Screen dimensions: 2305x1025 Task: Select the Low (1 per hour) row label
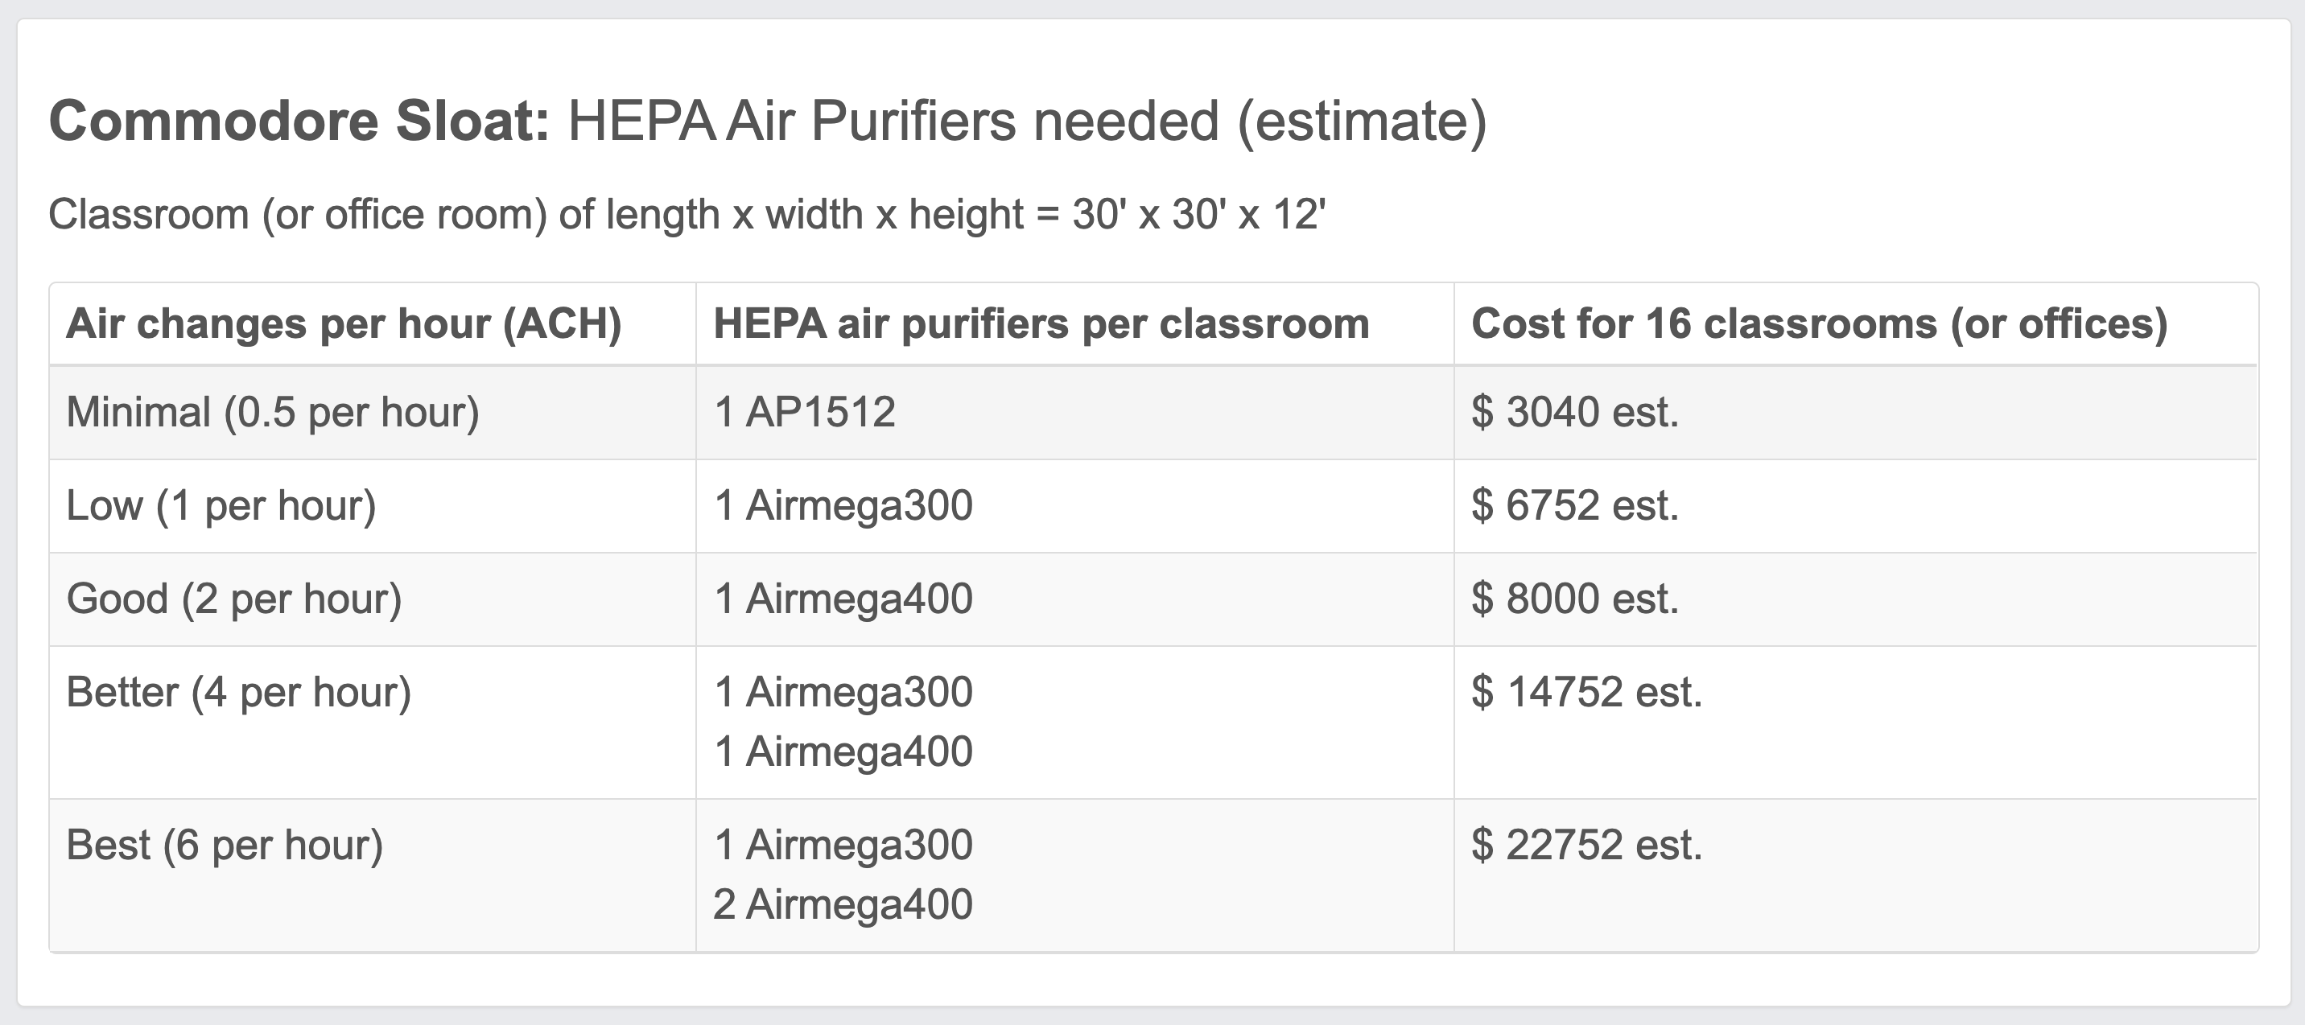[x=221, y=505]
